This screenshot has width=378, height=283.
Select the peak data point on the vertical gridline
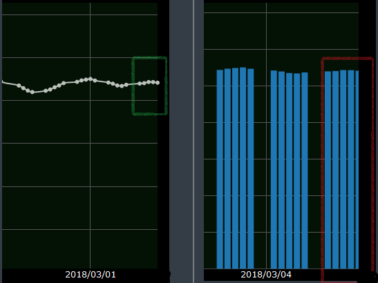[x=91, y=79]
